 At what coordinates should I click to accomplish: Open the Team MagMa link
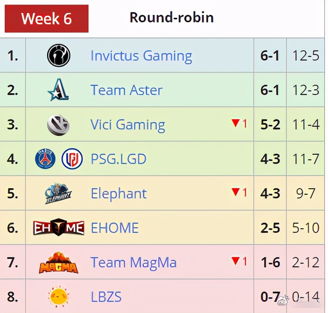point(134,263)
